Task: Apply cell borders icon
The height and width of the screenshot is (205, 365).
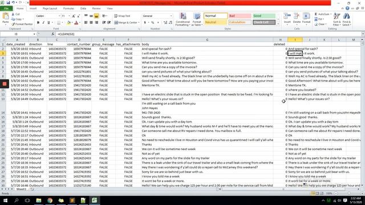Action: click(59, 23)
